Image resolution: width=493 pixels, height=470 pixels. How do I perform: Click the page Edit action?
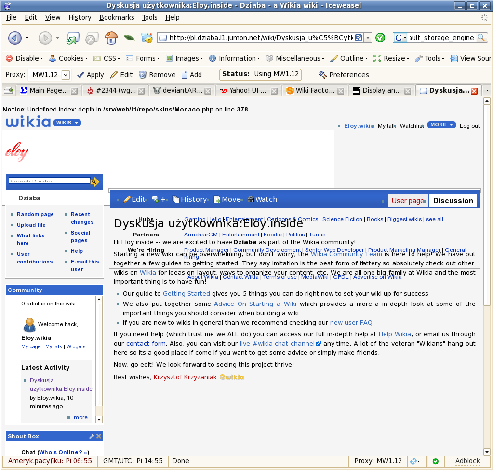134,199
